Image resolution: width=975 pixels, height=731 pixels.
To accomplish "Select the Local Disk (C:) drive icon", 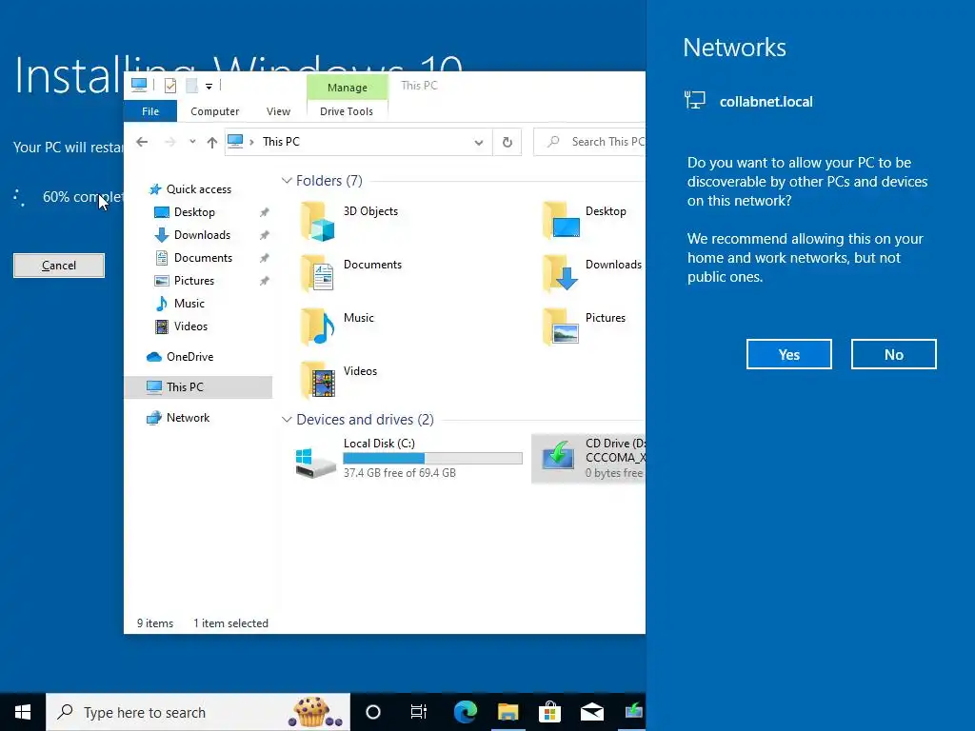I will point(315,463).
